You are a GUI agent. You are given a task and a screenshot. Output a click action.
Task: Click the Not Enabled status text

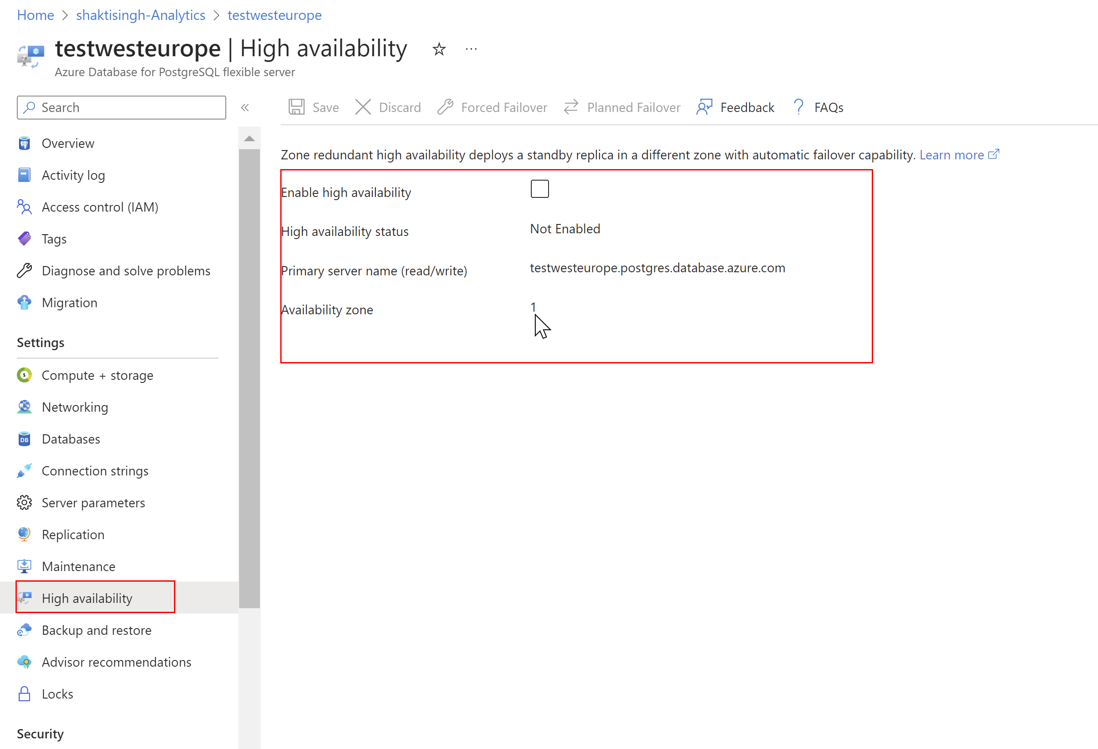(x=565, y=228)
